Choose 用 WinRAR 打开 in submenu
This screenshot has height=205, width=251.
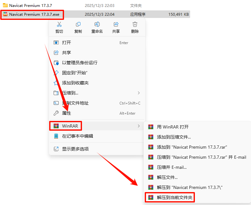tap(197, 127)
